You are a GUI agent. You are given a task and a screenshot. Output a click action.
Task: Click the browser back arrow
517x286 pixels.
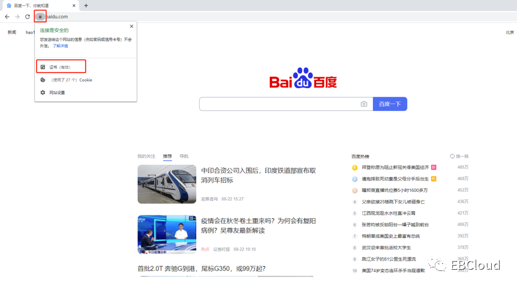[7, 17]
